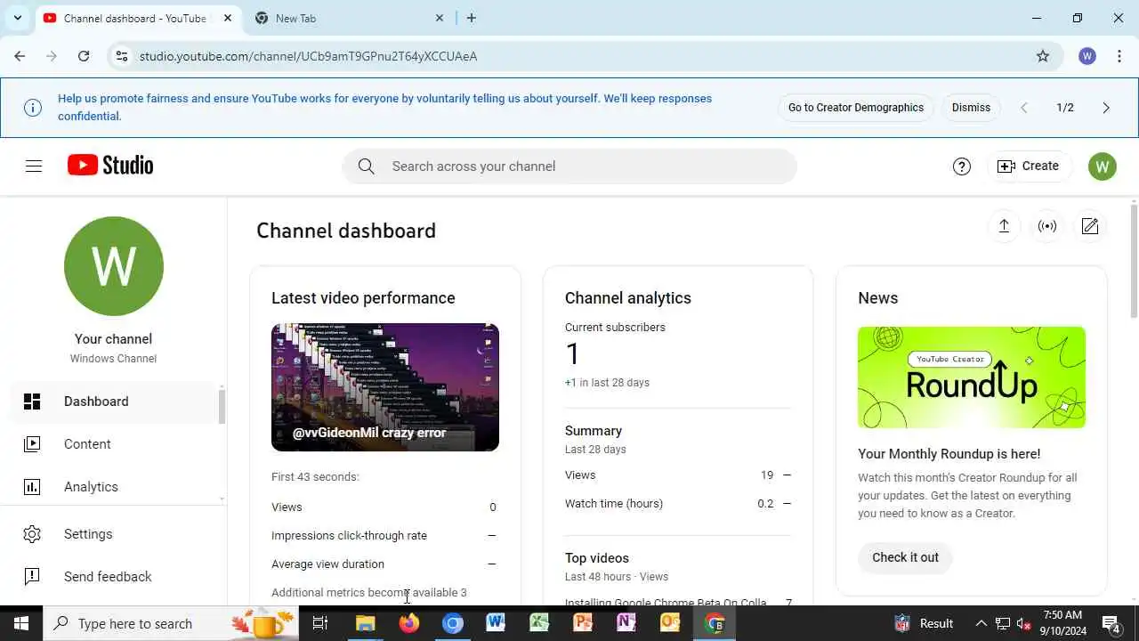The image size is (1139, 641).
Task: Click the Send feedback exclamation icon
Action: coord(32,577)
